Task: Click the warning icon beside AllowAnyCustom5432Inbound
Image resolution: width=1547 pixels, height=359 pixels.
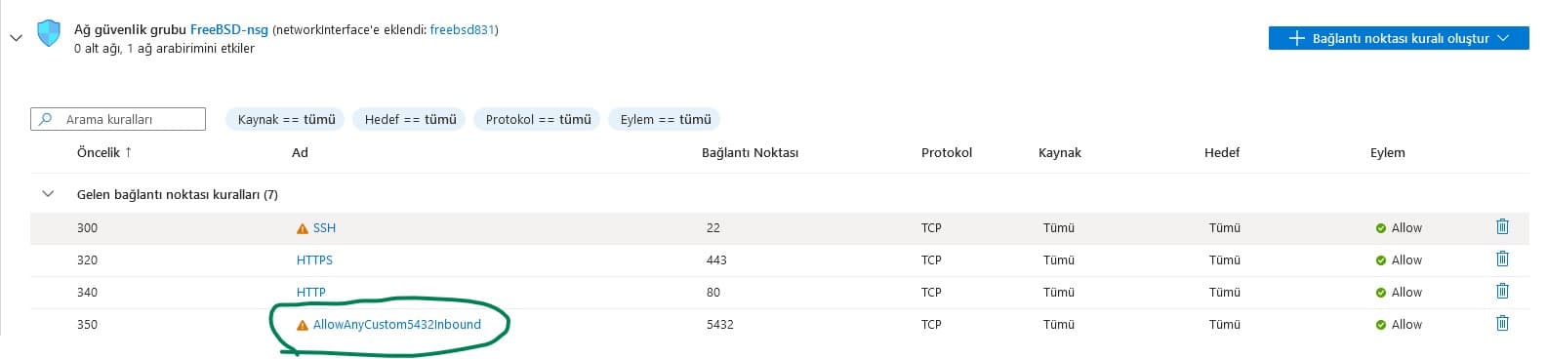Action: pos(303,325)
